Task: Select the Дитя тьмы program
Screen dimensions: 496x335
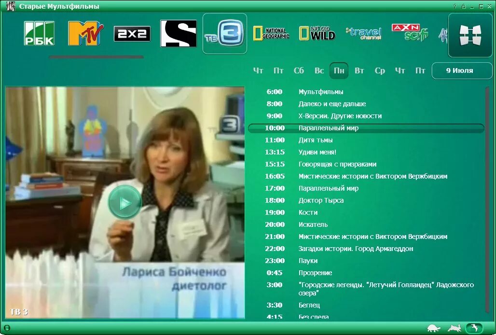Action: click(366, 140)
